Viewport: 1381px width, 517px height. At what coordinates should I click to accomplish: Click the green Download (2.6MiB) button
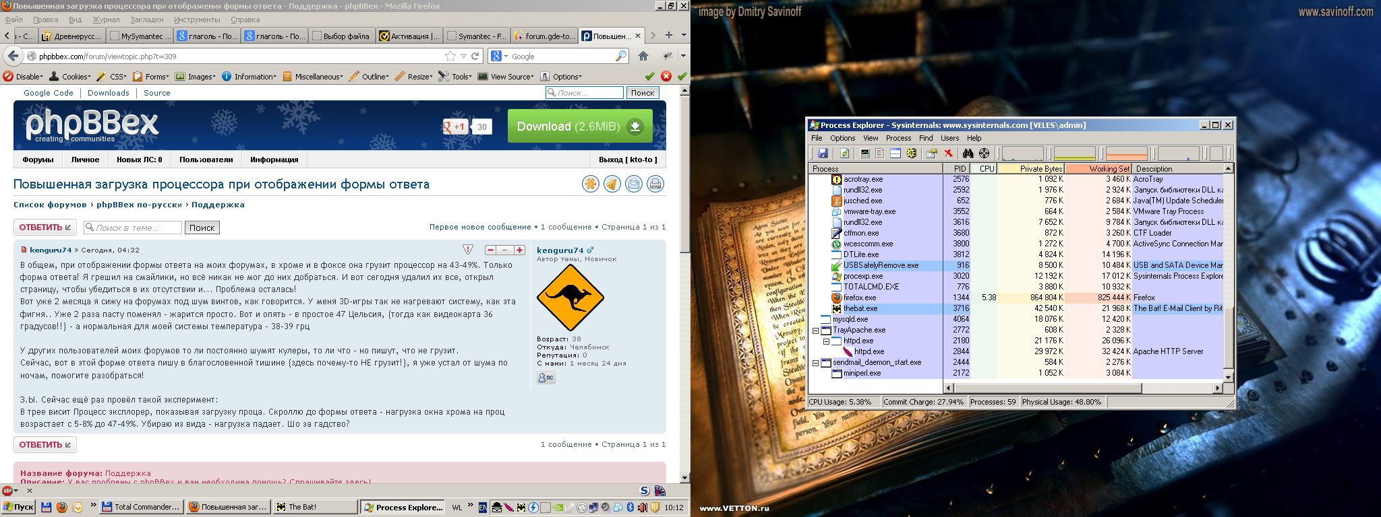pos(579,127)
